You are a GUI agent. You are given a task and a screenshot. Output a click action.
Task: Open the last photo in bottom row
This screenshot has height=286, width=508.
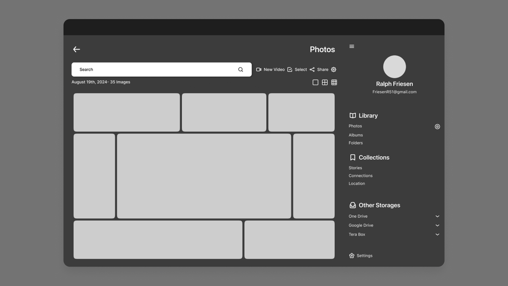point(290,240)
